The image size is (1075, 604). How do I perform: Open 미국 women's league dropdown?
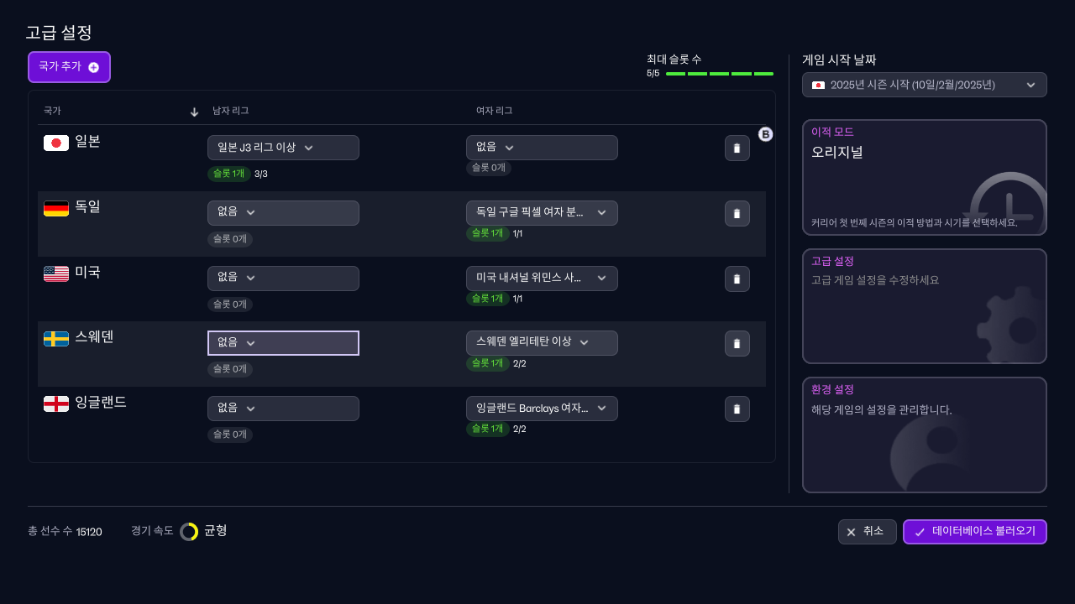point(542,279)
